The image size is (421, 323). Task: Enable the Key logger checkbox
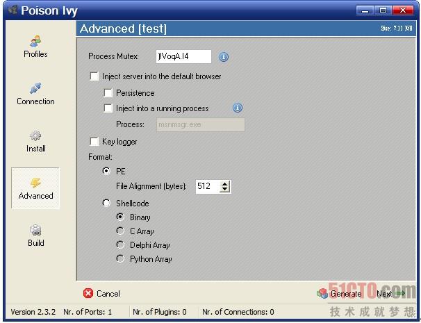click(x=94, y=142)
